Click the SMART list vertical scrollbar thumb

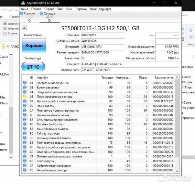coord(177,118)
